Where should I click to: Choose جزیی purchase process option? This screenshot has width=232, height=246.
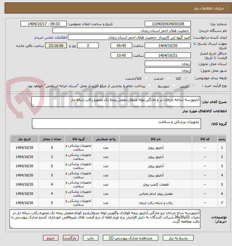[x=194, y=86]
